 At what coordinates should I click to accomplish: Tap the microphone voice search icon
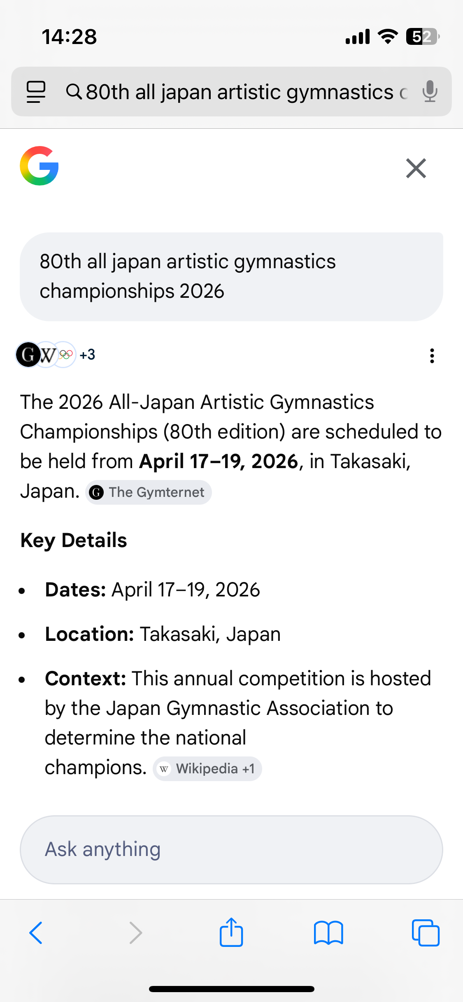pyautogui.click(x=430, y=91)
